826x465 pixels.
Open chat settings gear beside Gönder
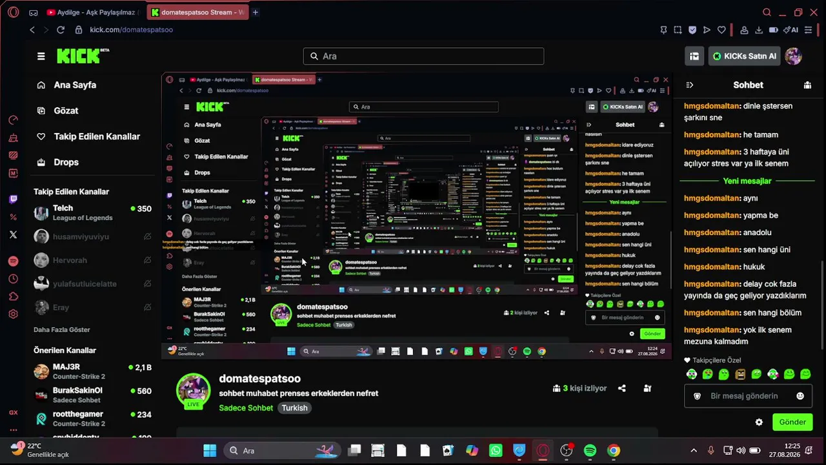[x=759, y=422]
